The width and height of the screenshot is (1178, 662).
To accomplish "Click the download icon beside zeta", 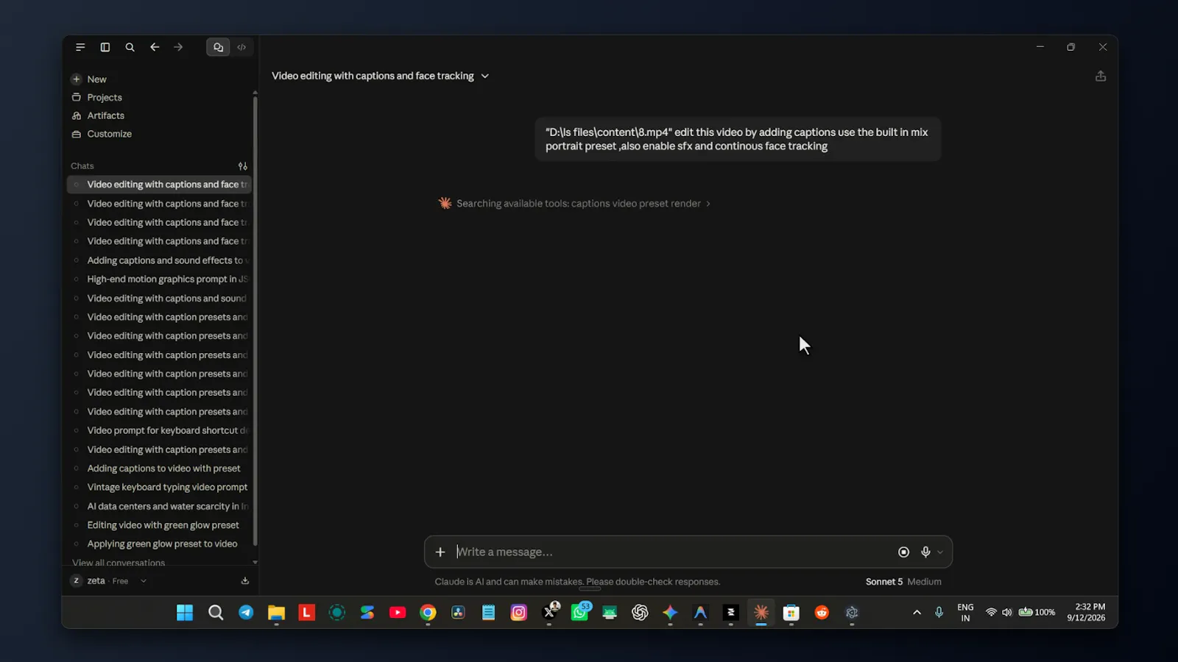I will (245, 581).
